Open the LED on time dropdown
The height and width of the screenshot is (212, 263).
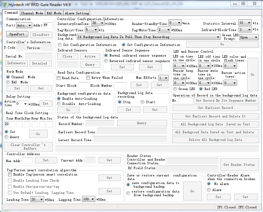coord(179,66)
